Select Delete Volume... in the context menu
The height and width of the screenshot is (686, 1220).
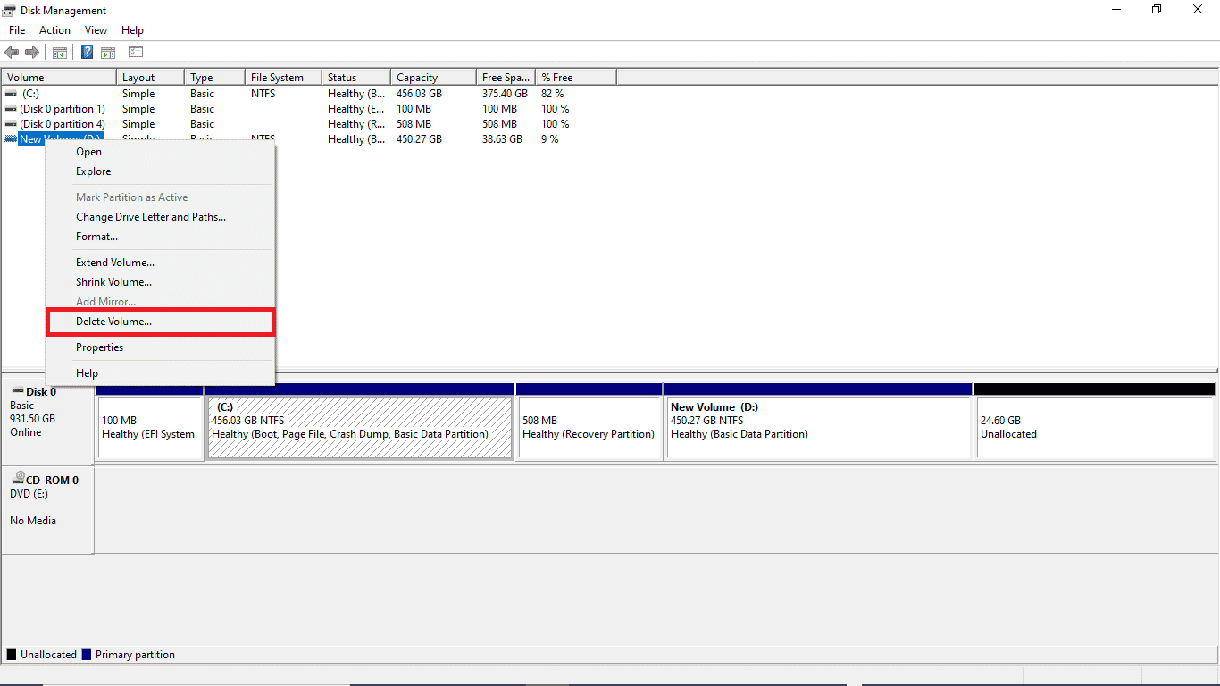(x=160, y=322)
